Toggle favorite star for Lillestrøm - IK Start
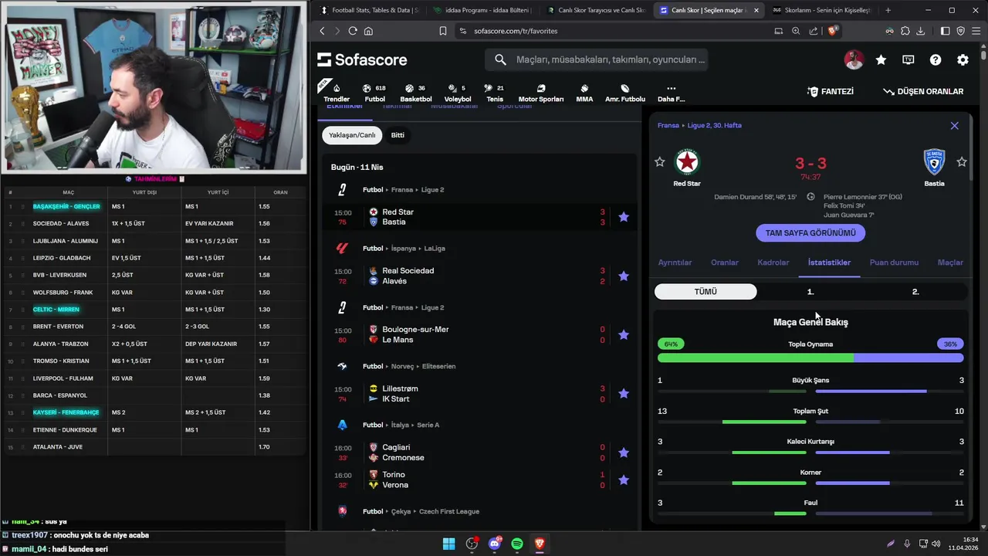 [624, 393]
